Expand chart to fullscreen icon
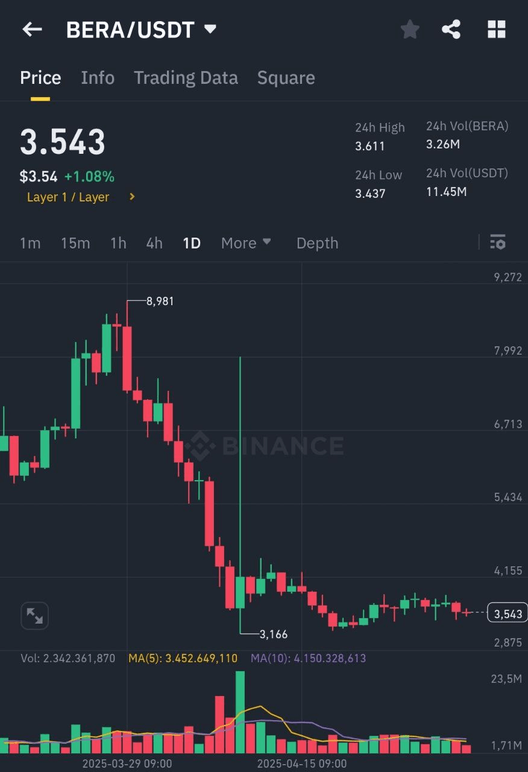 (x=35, y=616)
